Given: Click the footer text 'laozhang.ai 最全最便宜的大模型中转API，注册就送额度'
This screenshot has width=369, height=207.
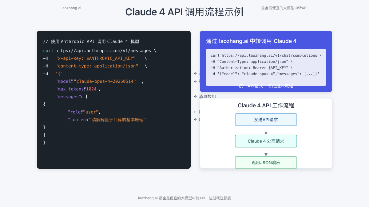Looking at the screenshot, I should (x=184, y=198).
